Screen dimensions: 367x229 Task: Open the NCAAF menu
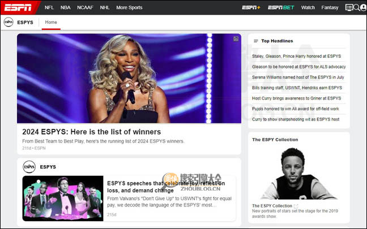(x=85, y=7)
